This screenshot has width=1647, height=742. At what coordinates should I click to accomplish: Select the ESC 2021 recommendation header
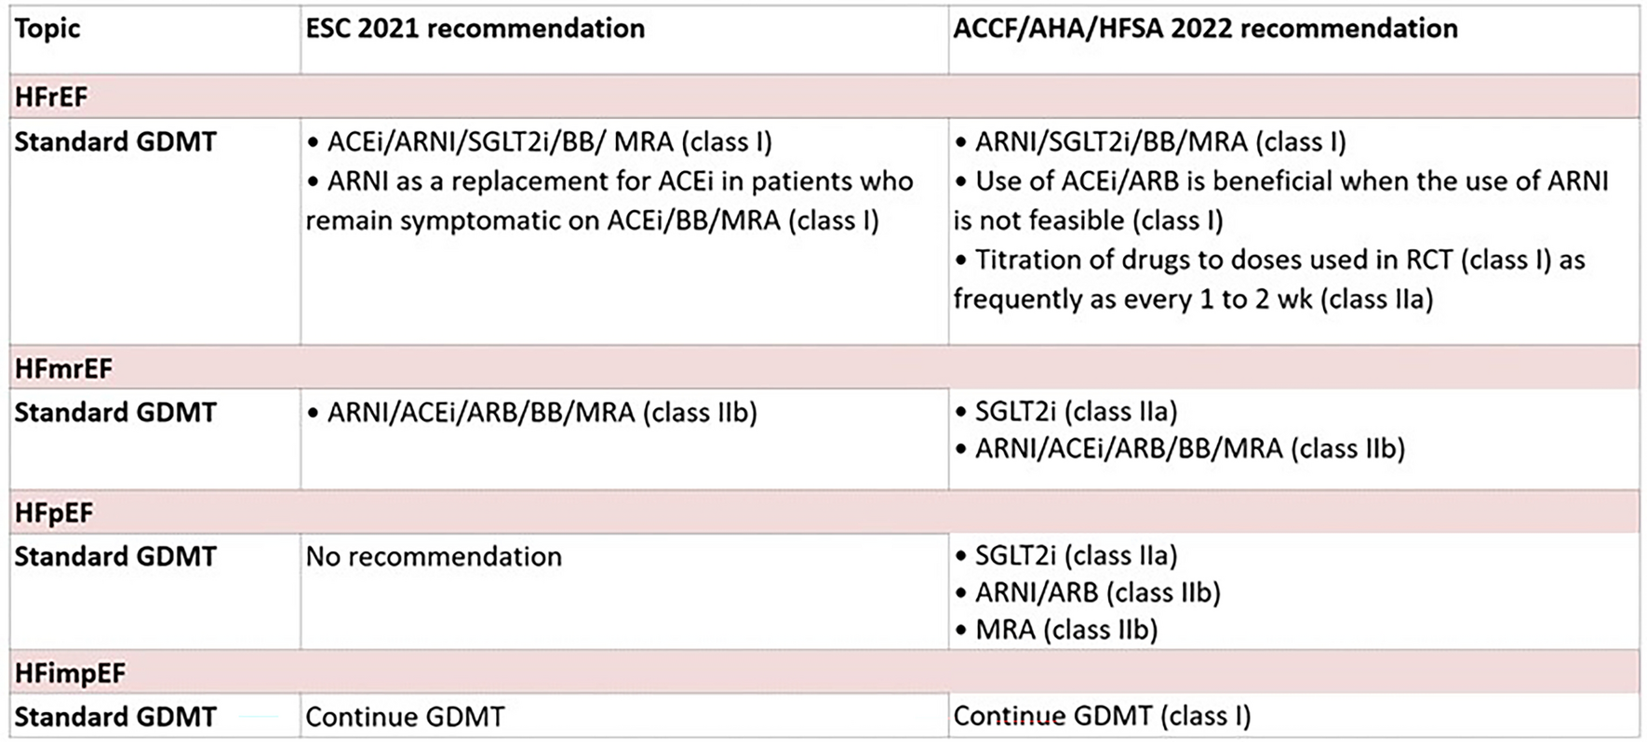pos(475,29)
